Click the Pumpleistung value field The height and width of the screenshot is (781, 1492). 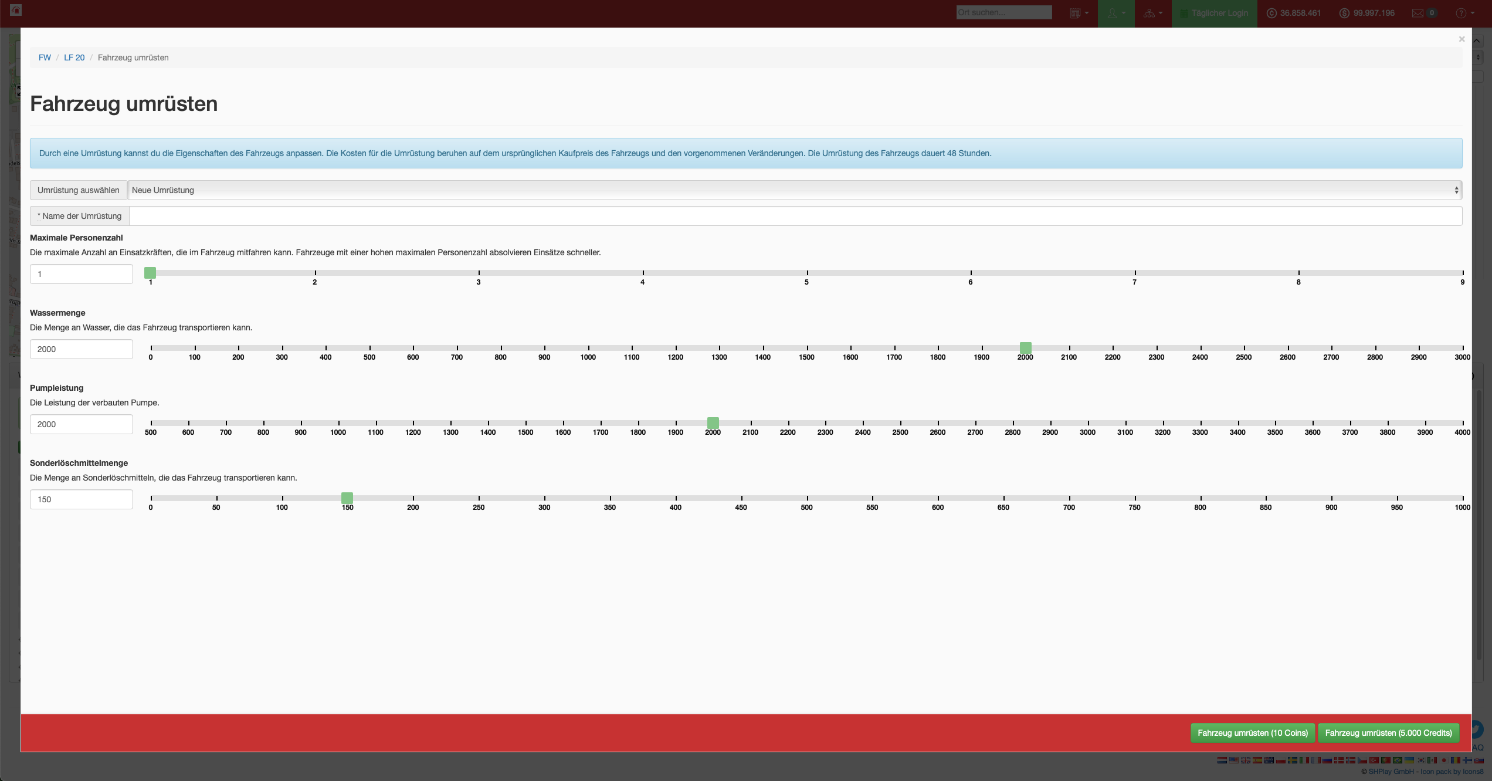[82, 424]
